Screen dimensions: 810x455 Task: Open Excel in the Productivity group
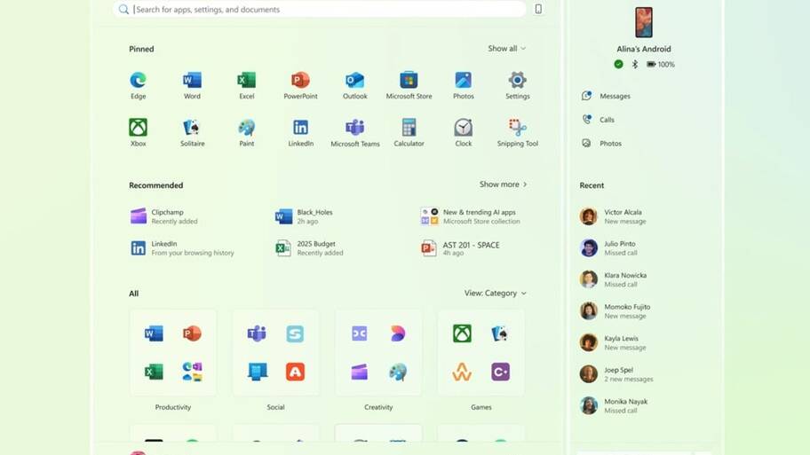pyautogui.click(x=154, y=372)
